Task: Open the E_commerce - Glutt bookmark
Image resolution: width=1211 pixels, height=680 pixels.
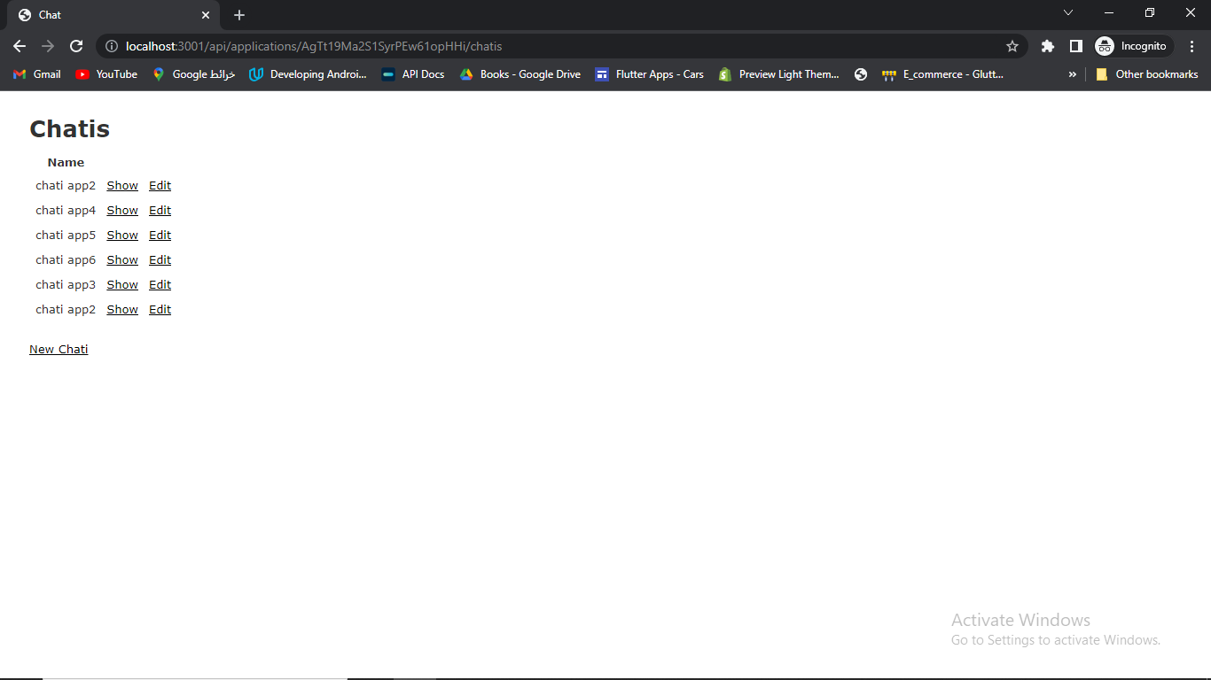Action: point(942,74)
